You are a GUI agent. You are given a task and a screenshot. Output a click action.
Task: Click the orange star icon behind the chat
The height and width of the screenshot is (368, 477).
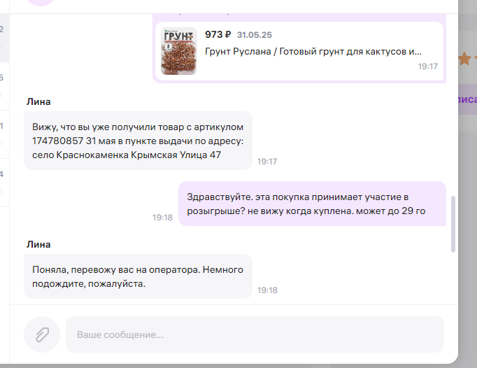[464, 59]
